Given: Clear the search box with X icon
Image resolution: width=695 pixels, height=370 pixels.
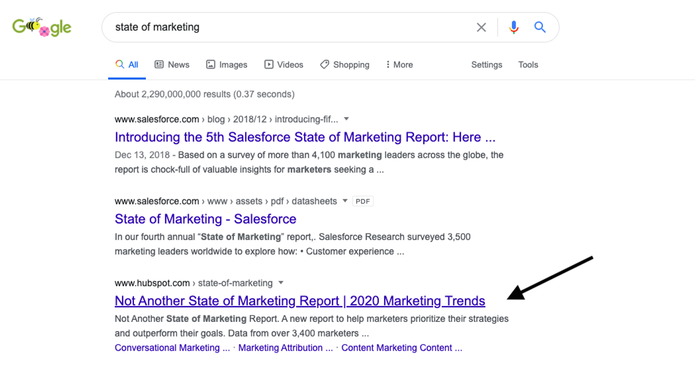Looking at the screenshot, I should (481, 27).
